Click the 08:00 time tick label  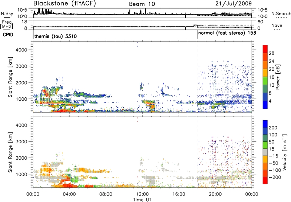point(106,194)
